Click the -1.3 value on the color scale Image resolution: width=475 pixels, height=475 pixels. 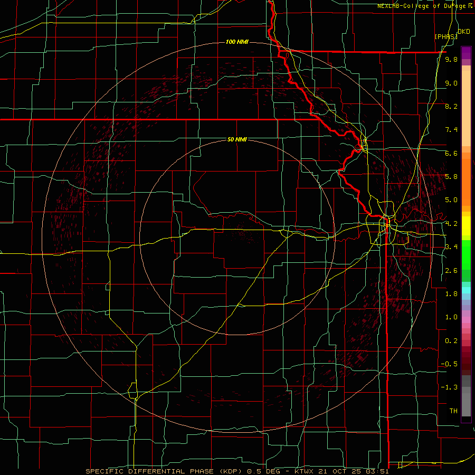(449, 387)
